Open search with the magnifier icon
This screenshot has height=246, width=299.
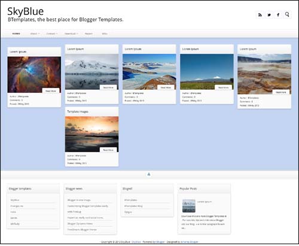[287, 14]
